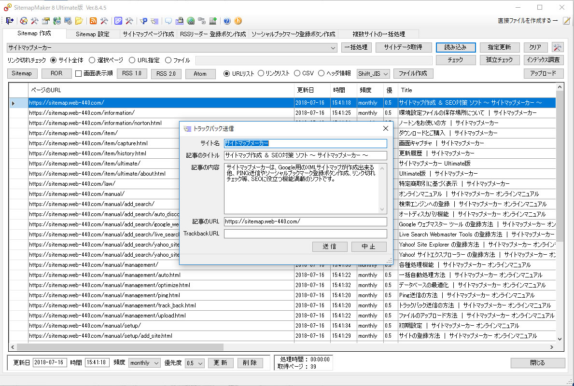Select リンクリスト radio button

point(261,73)
